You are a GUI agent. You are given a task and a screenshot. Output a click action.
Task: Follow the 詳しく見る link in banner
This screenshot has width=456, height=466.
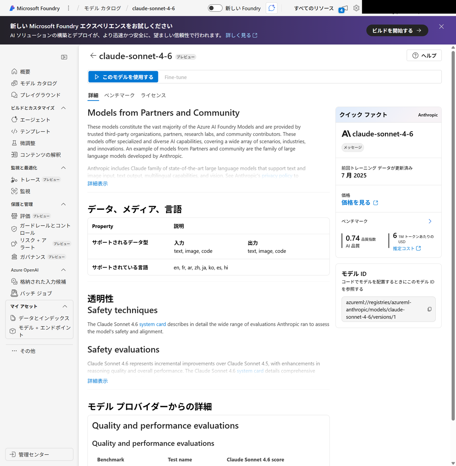tap(241, 35)
